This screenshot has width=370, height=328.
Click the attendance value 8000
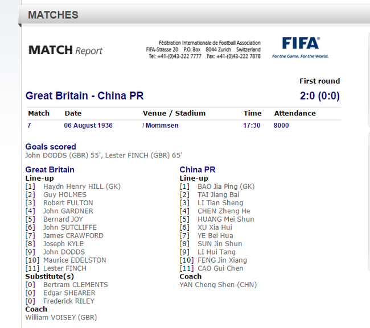click(x=281, y=125)
